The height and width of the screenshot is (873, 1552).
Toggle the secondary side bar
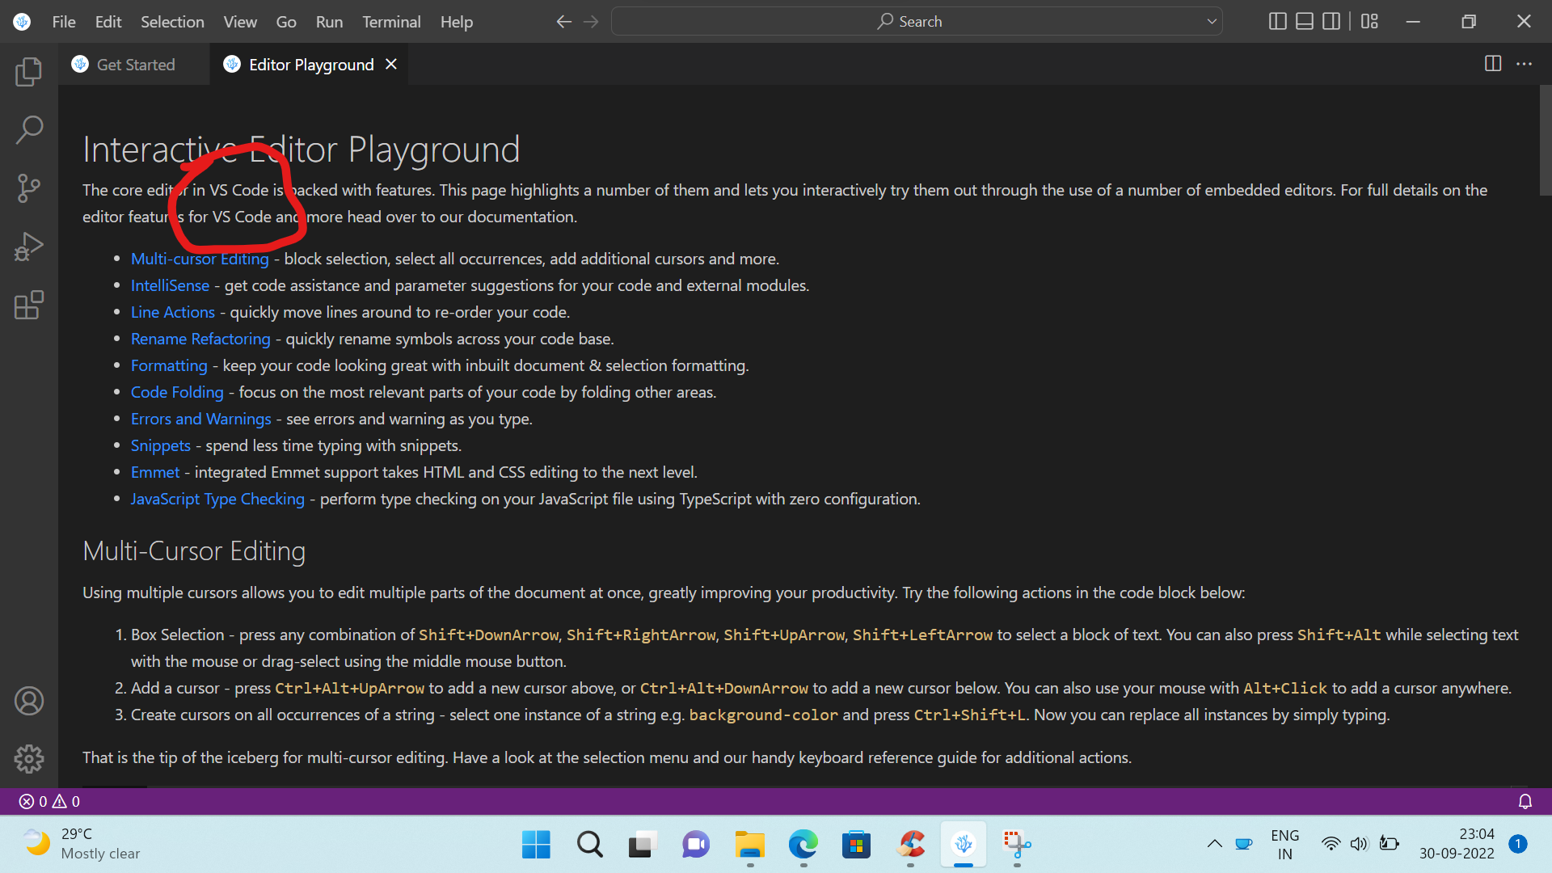click(x=1331, y=21)
